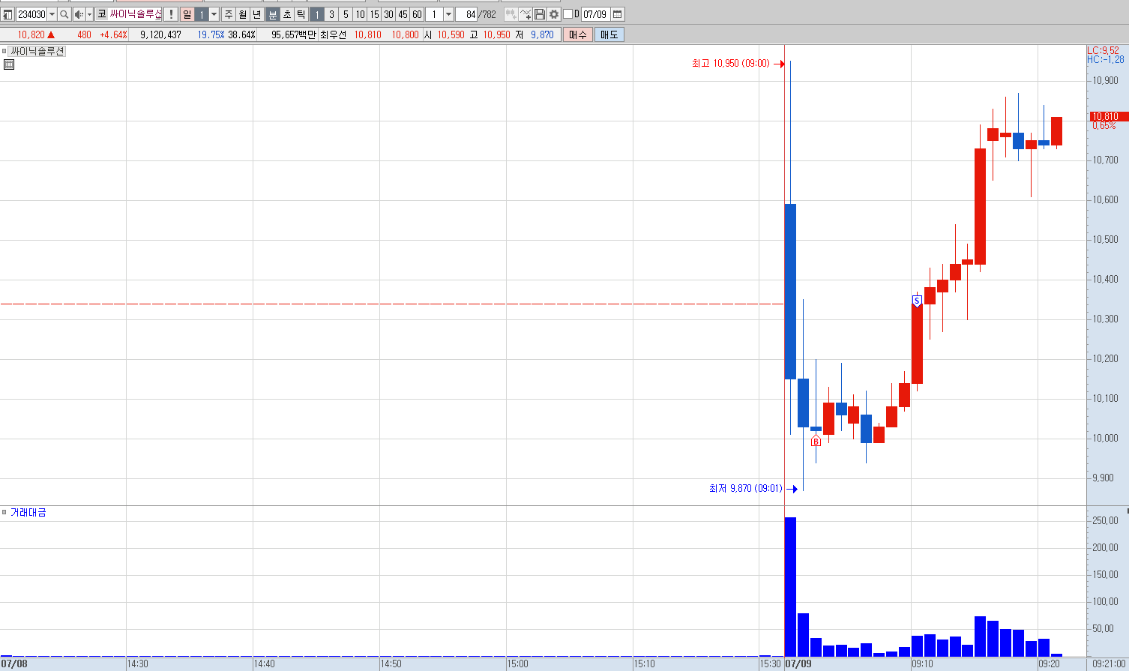Click the save chart floppy disk icon
The height and width of the screenshot is (671, 1129).
pyautogui.click(x=540, y=14)
